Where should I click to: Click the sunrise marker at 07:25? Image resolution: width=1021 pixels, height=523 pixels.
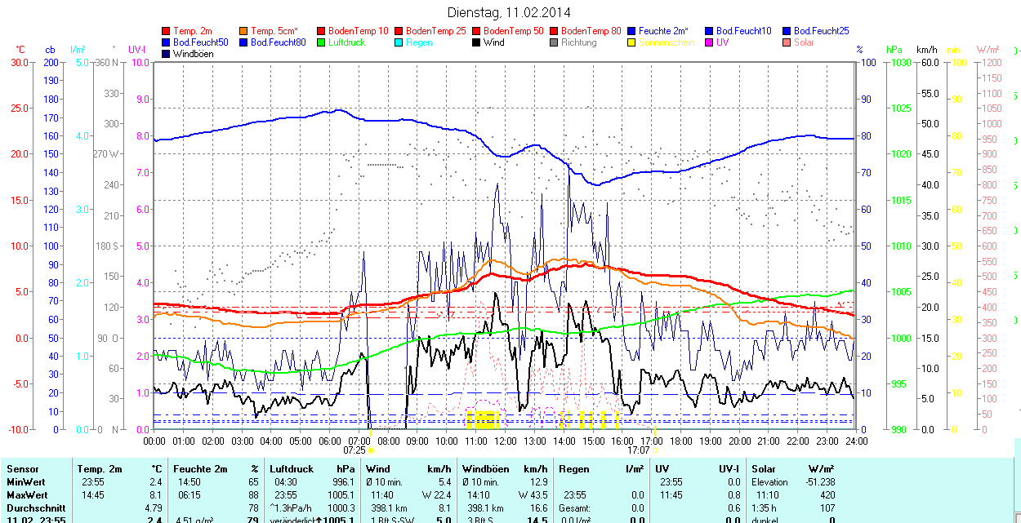371,450
